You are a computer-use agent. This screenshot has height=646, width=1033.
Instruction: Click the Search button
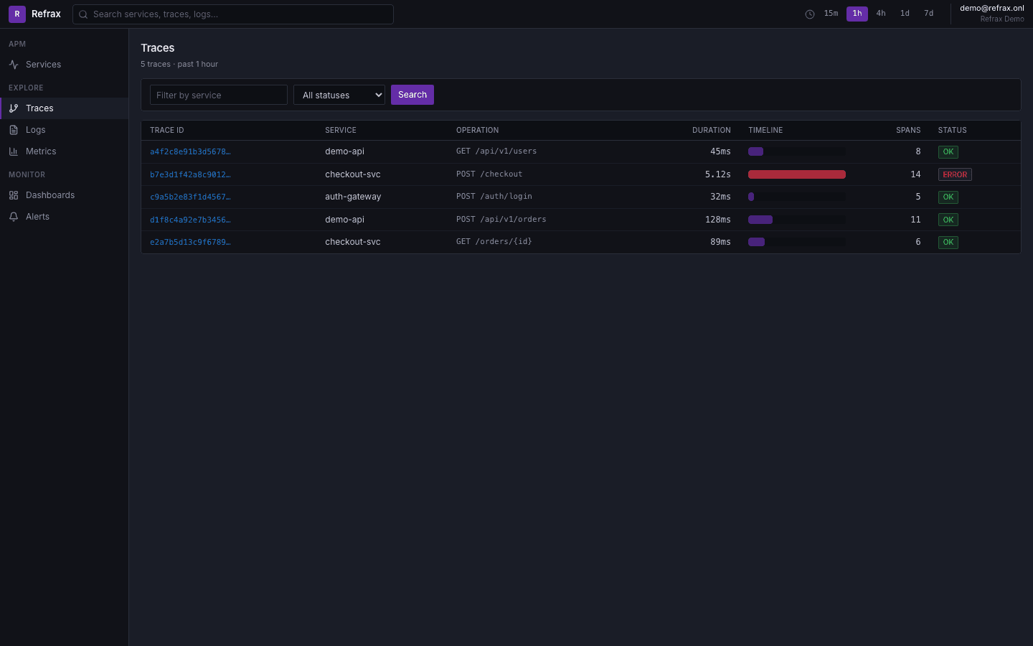[x=412, y=95]
